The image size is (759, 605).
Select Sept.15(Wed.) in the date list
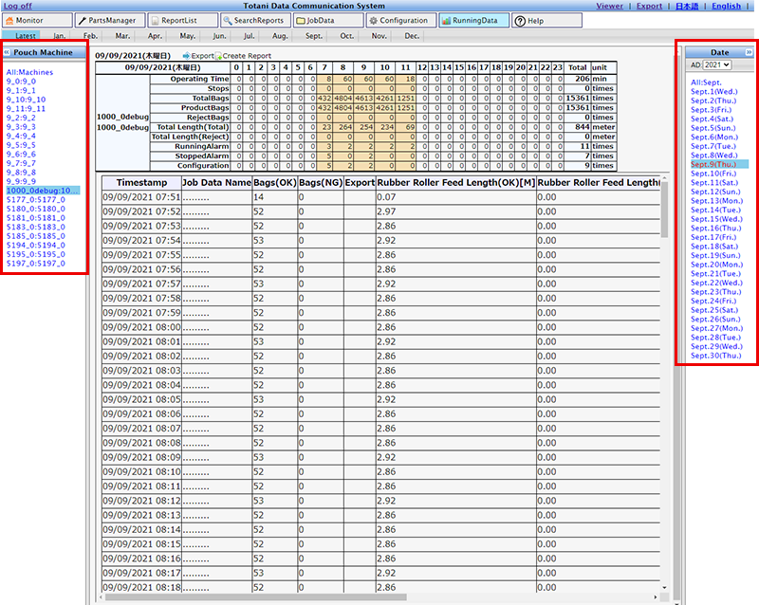point(716,219)
